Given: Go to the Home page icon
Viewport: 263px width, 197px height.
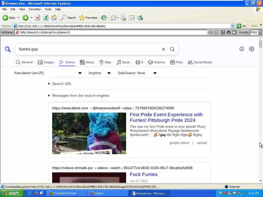Looking at the screenshot, I should [54, 18].
